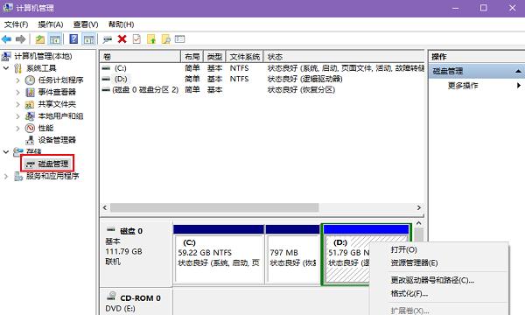
Task: Select the (D:) row in volume list
Action: click(x=262, y=79)
